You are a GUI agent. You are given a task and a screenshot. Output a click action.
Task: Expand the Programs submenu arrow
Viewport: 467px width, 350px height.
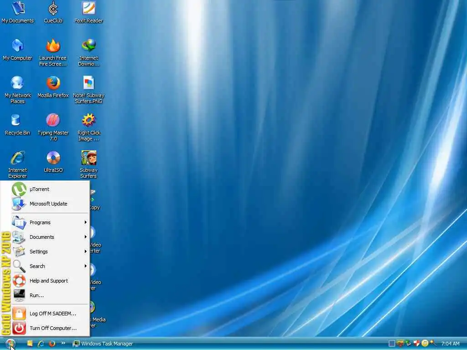tap(85, 222)
